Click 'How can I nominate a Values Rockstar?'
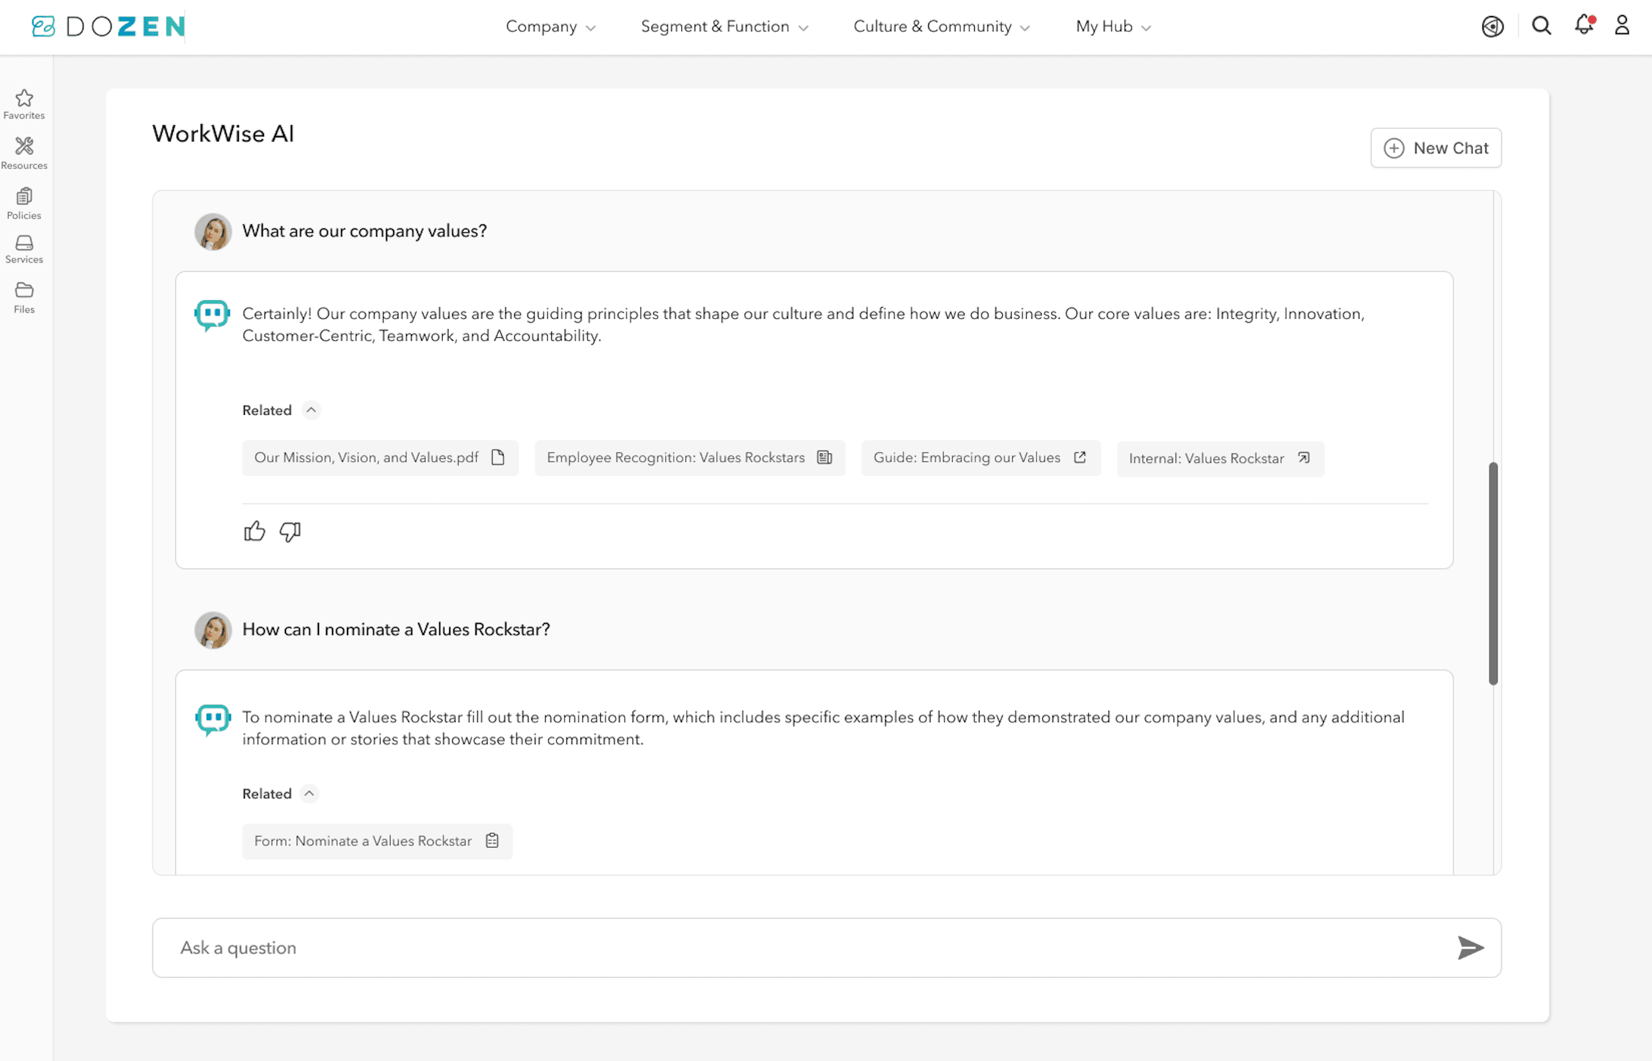 pyautogui.click(x=396, y=629)
